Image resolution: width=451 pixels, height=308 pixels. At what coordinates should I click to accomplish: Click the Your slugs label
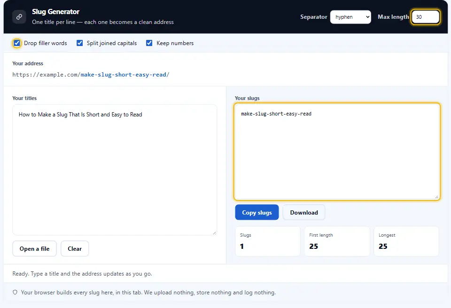pyautogui.click(x=247, y=98)
